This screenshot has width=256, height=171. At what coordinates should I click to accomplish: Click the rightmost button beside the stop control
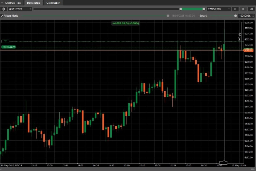tap(250, 9)
